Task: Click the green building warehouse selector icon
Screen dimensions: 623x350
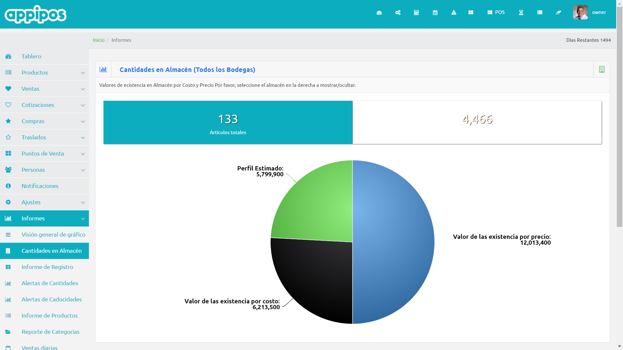Action: tap(602, 69)
